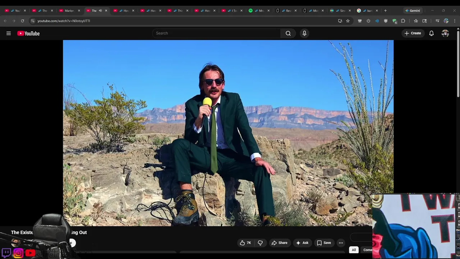Open Chrome three-dot menu
Screen dimensions: 460x259
tap(455, 21)
